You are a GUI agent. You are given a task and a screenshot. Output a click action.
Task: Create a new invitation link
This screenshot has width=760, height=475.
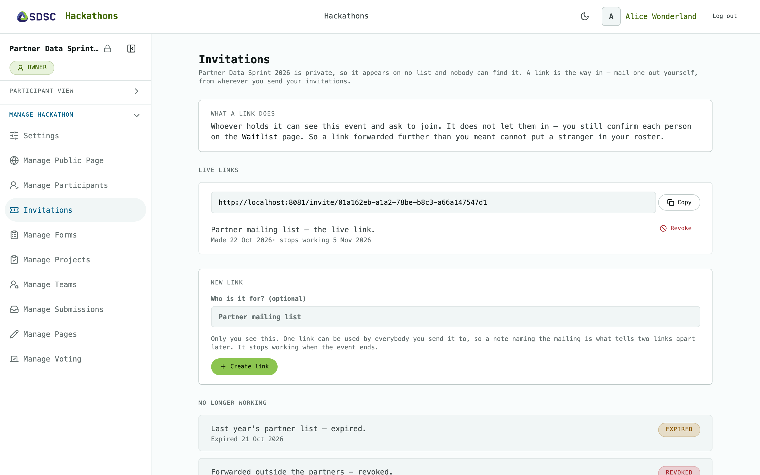[x=244, y=367]
